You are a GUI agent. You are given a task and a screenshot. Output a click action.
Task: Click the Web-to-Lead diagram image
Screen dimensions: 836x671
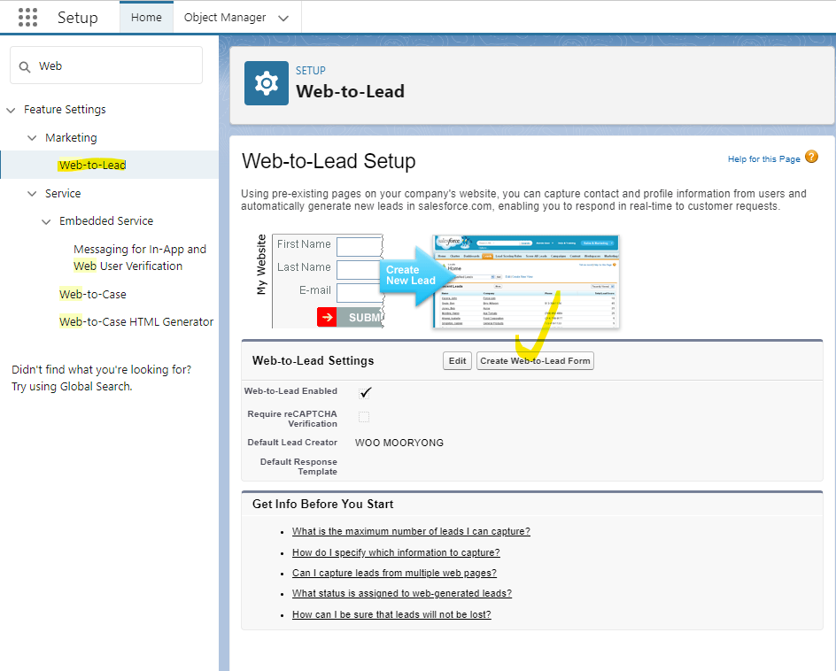tap(437, 281)
